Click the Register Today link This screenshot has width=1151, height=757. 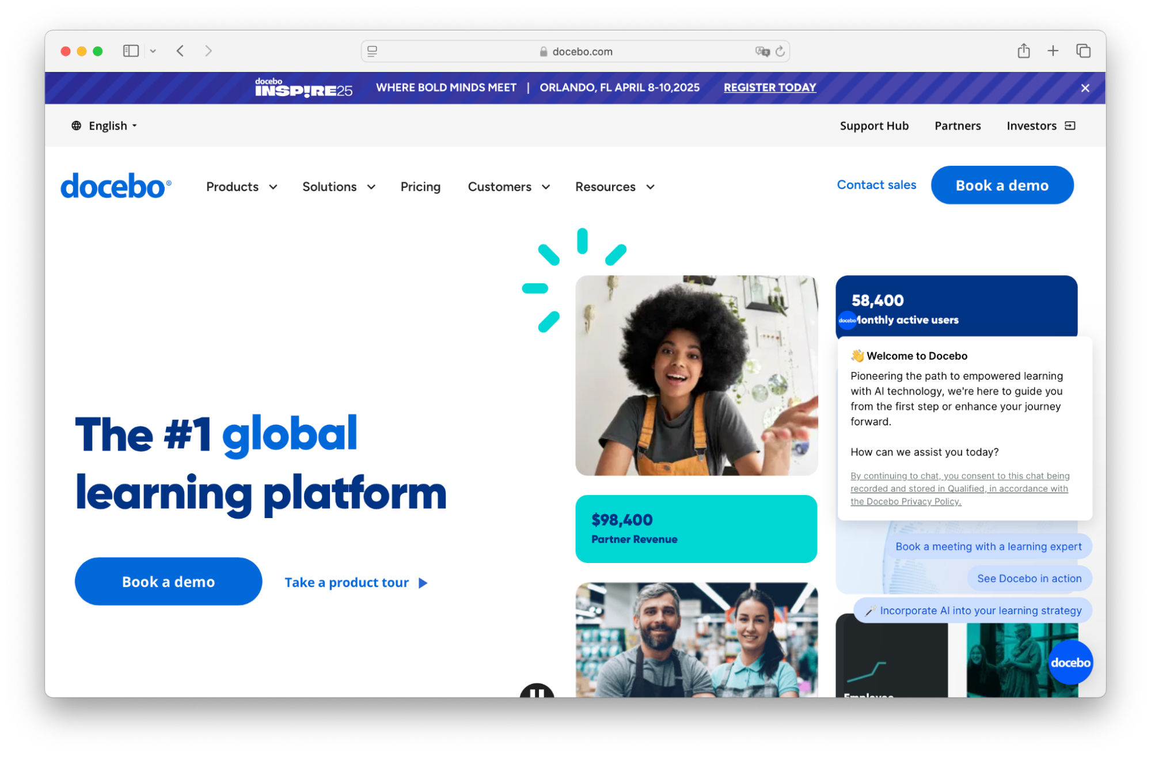coord(770,88)
